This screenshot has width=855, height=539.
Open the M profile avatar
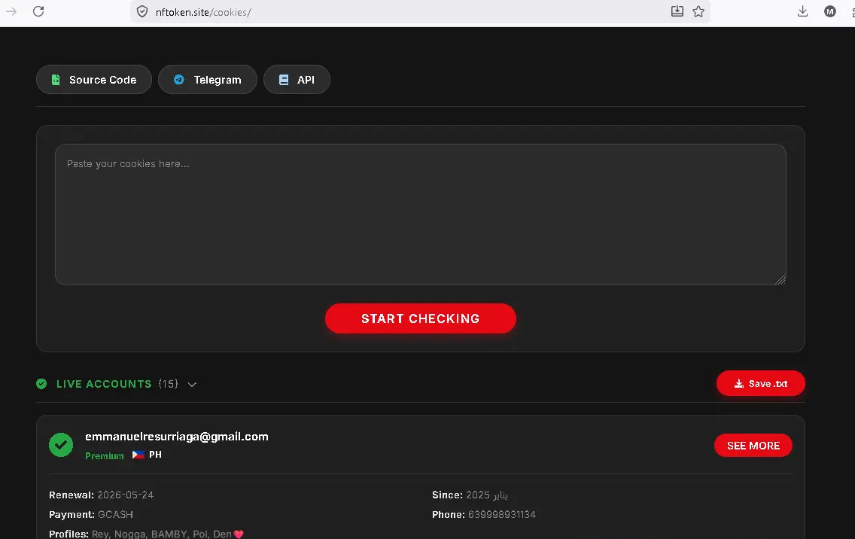830,11
